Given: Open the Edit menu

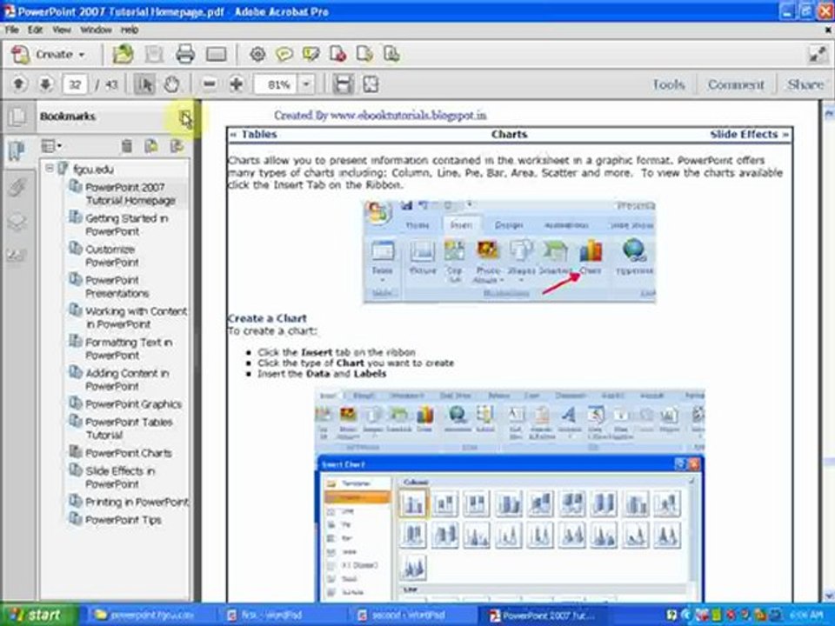Looking at the screenshot, I should [x=35, y=30].
